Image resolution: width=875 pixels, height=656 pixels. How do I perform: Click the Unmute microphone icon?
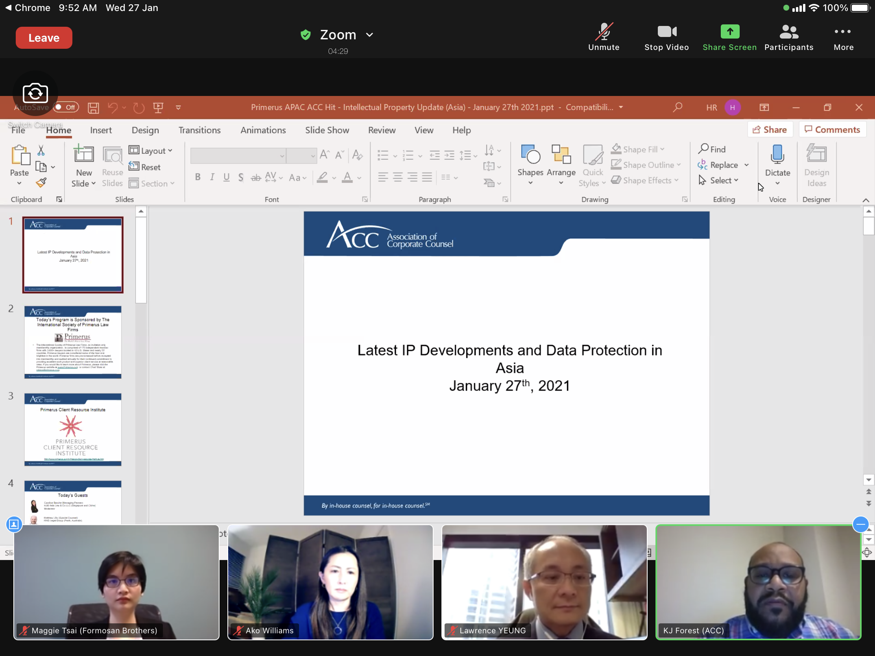[x=604, y=31]
